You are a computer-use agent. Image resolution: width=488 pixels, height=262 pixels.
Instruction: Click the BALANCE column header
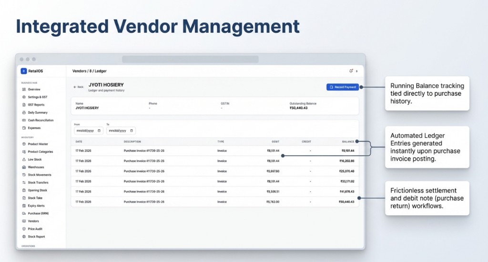tap(348, 141)
